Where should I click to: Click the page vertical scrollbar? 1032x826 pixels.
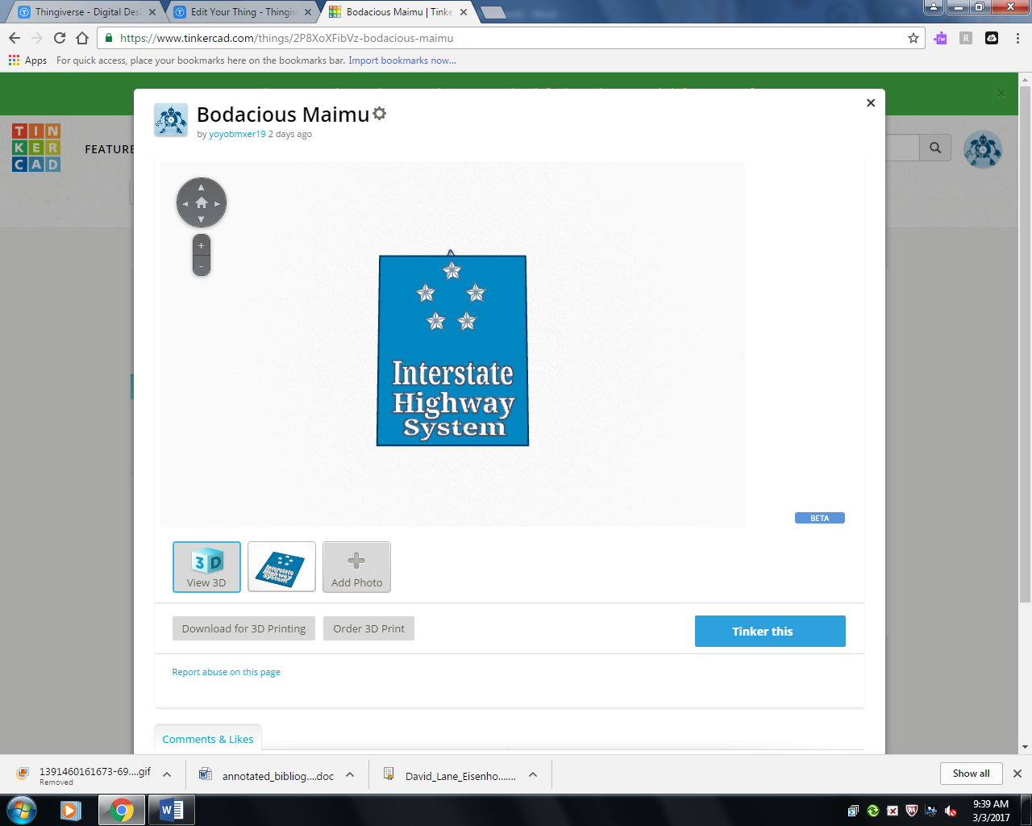(x=1026, y=343)
